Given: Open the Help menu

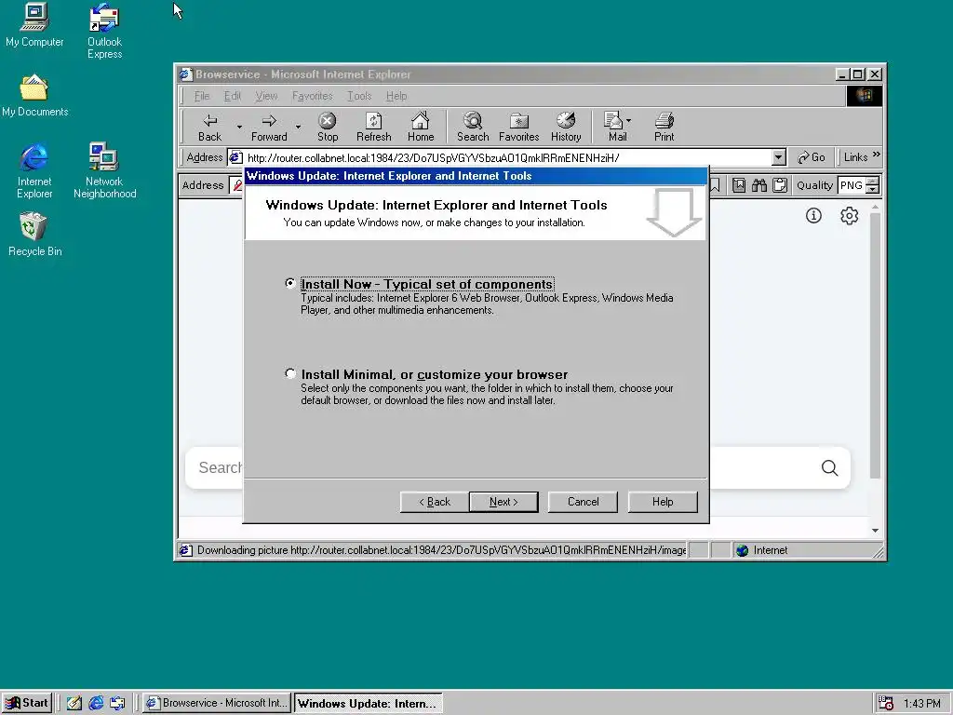Looking at the screenshot, I should (396, 96).
